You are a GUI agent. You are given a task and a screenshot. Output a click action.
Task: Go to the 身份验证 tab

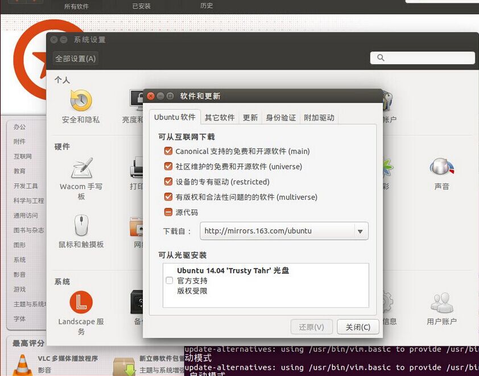coord(280,118)
